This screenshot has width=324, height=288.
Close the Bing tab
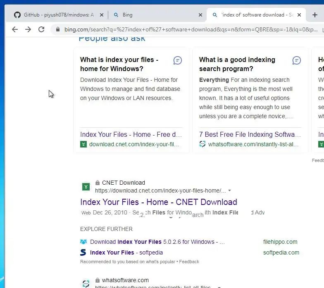[200, 15]
